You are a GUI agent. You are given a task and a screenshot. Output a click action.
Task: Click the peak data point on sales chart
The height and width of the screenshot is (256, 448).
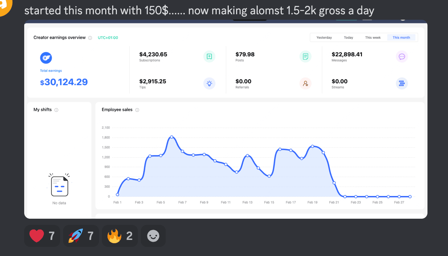(x=172, y=137)
